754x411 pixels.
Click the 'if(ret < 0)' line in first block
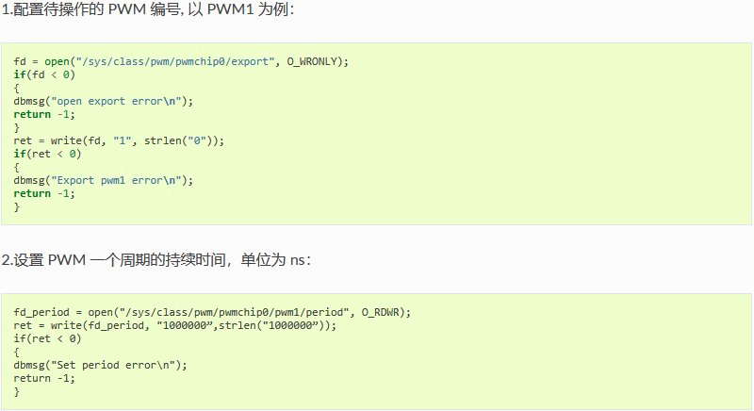[48, 154]
